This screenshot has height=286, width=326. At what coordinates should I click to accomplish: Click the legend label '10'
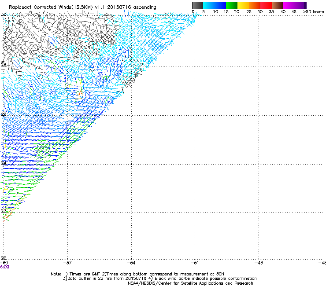coord(215,12)
